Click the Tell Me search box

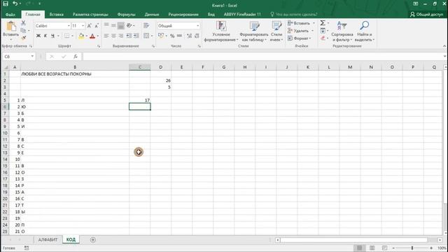click(294, 14)
